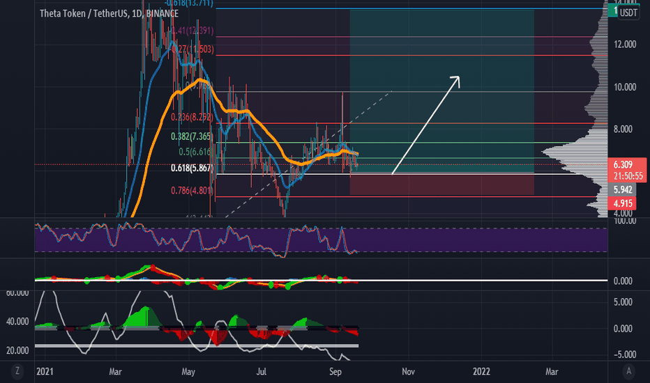Click the Theta Token / TetherUS chart title
Image resolution: width=650 pixels, height=383 pixels.
[x=109, y=14]
